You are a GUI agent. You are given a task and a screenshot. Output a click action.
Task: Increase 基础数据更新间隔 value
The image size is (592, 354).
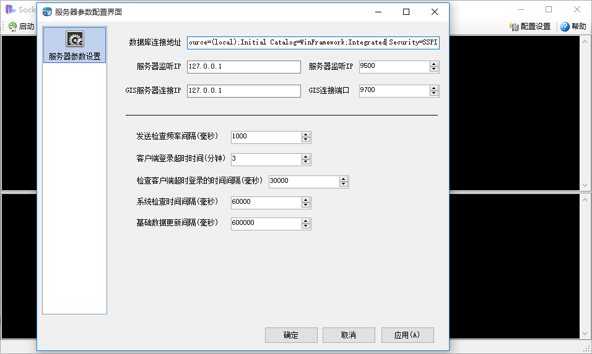[x=306, y=221]
